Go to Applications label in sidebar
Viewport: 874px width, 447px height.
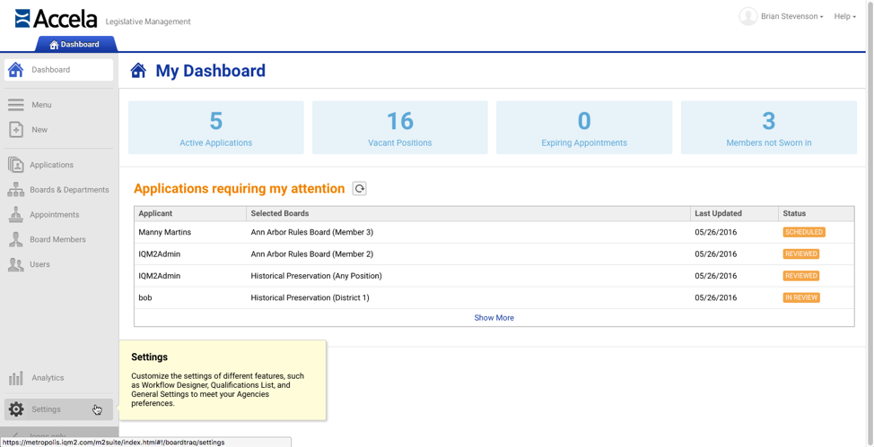tap(51, 166)
